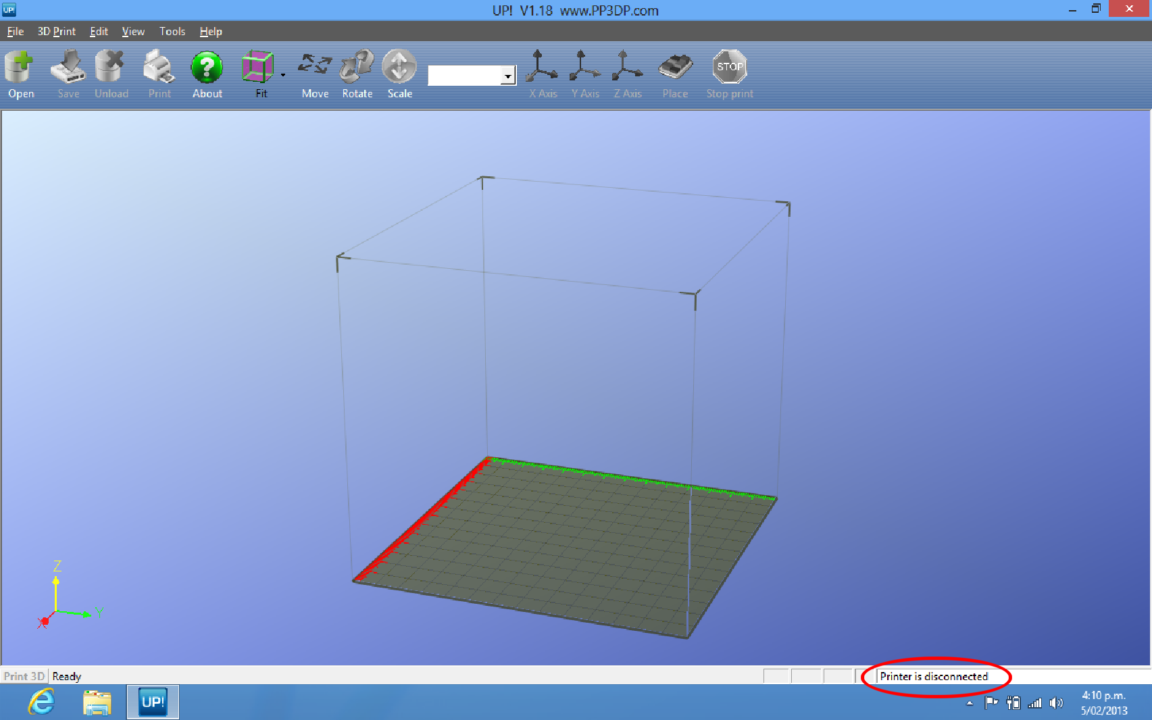Screen dimensions: 1152x720
Task: Choose the Z Axis icon
Action: coord(627,68)
